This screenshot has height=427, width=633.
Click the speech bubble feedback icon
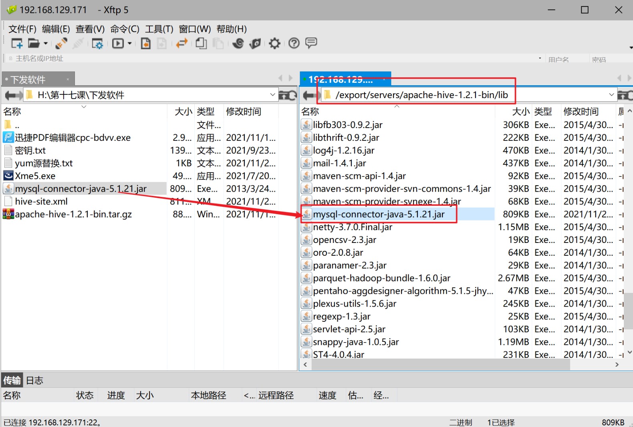(x=311, y=43)
